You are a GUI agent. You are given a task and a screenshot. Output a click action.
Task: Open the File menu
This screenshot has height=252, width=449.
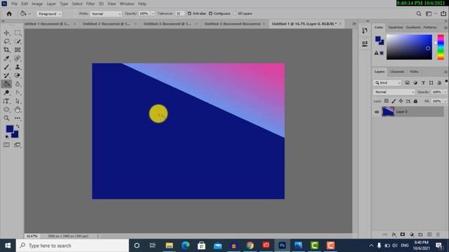point(14,3)
